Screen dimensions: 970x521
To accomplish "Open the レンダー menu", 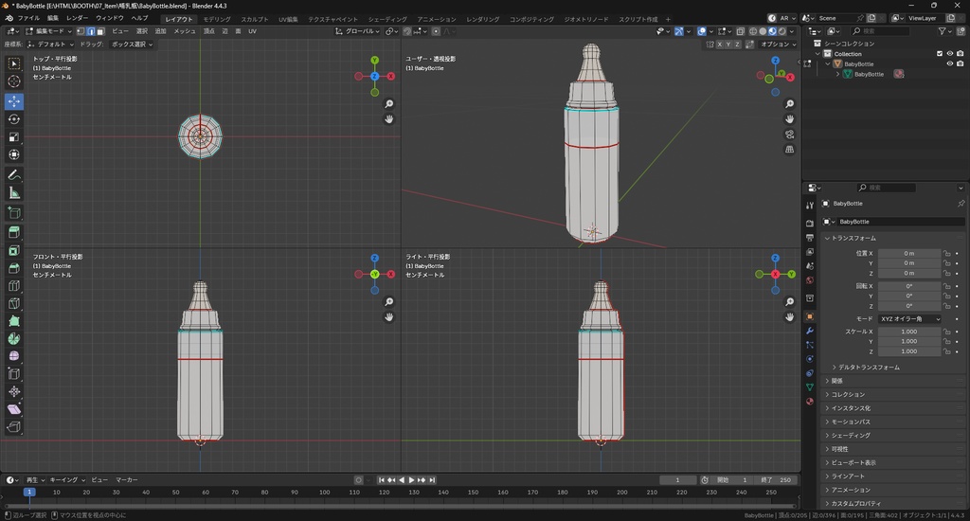I will (78, 18).
